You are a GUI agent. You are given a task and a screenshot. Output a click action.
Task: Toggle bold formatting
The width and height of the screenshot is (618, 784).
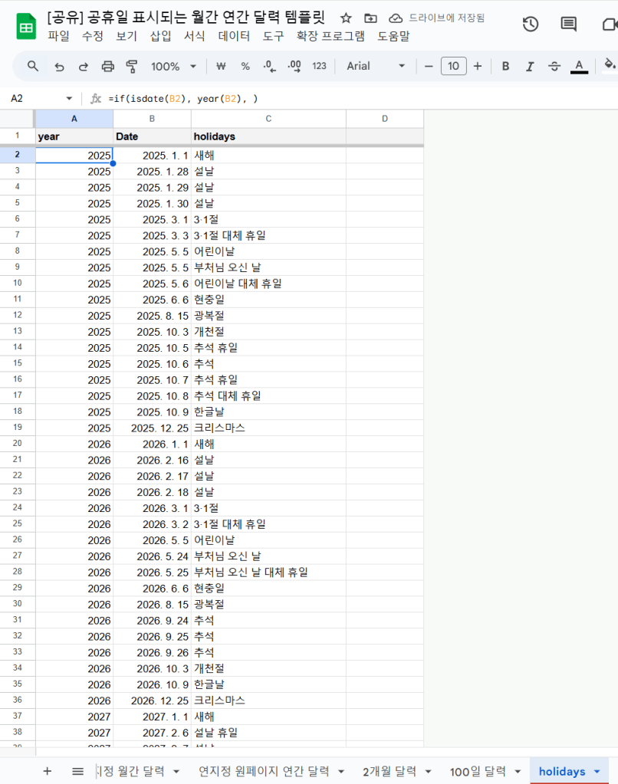click(x=505, y=67)
